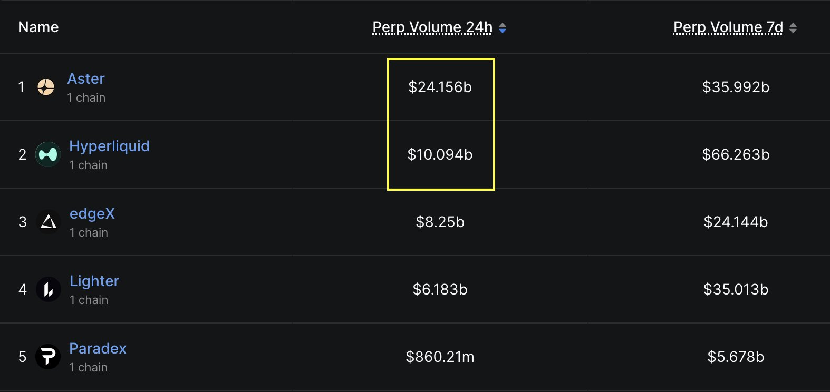Click the Lighter protocol logo icon
830x392 pixels.
49,289
